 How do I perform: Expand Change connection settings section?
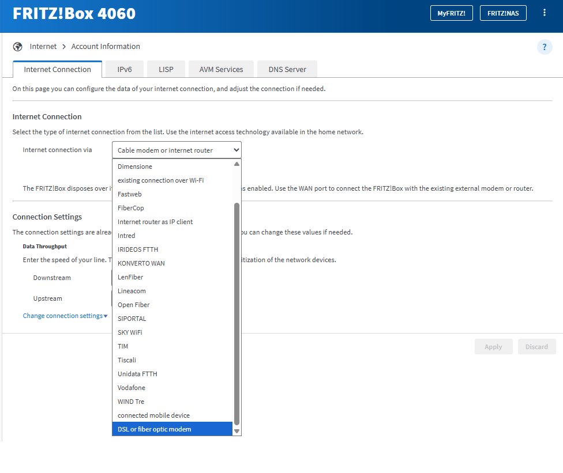click(x=65, y=316)
